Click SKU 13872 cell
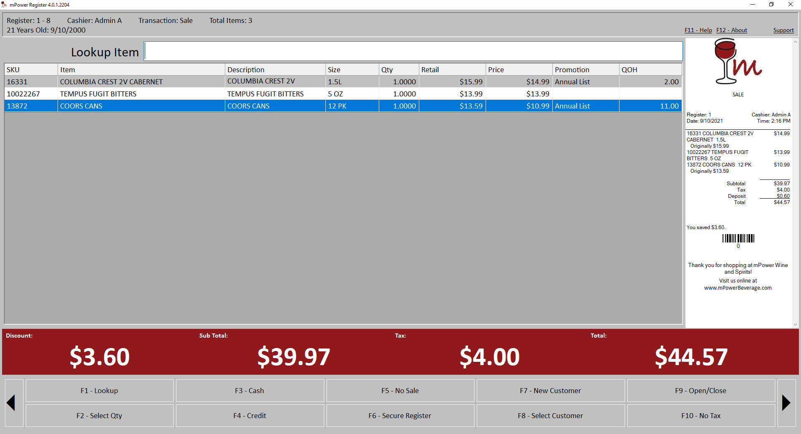Viewport: 801px width, 434px height. point(31,106)
